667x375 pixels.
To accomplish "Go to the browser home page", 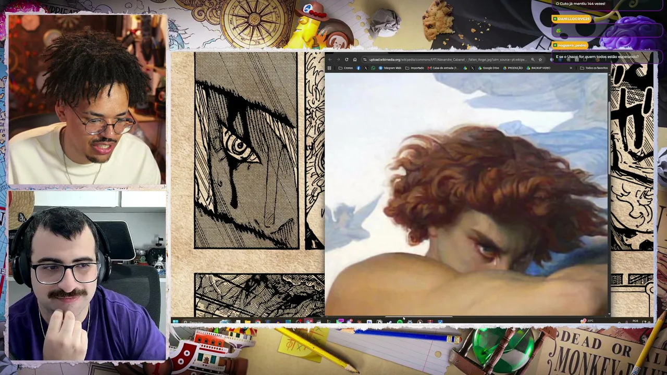I will coord(355,60).
